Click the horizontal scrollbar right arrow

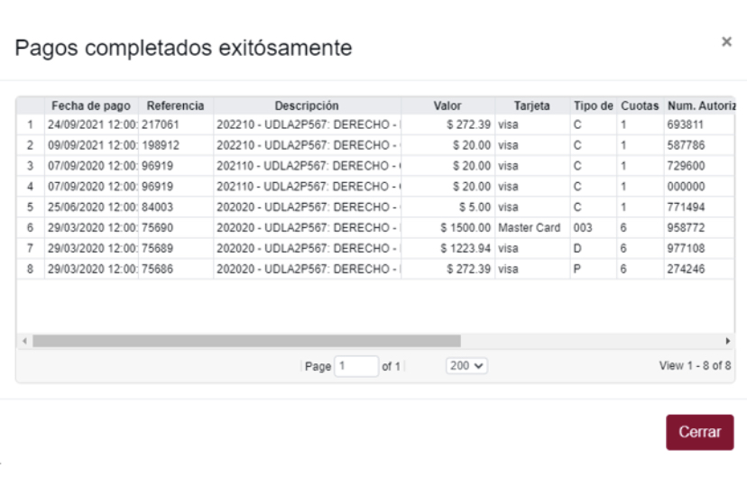pos(728,342)
